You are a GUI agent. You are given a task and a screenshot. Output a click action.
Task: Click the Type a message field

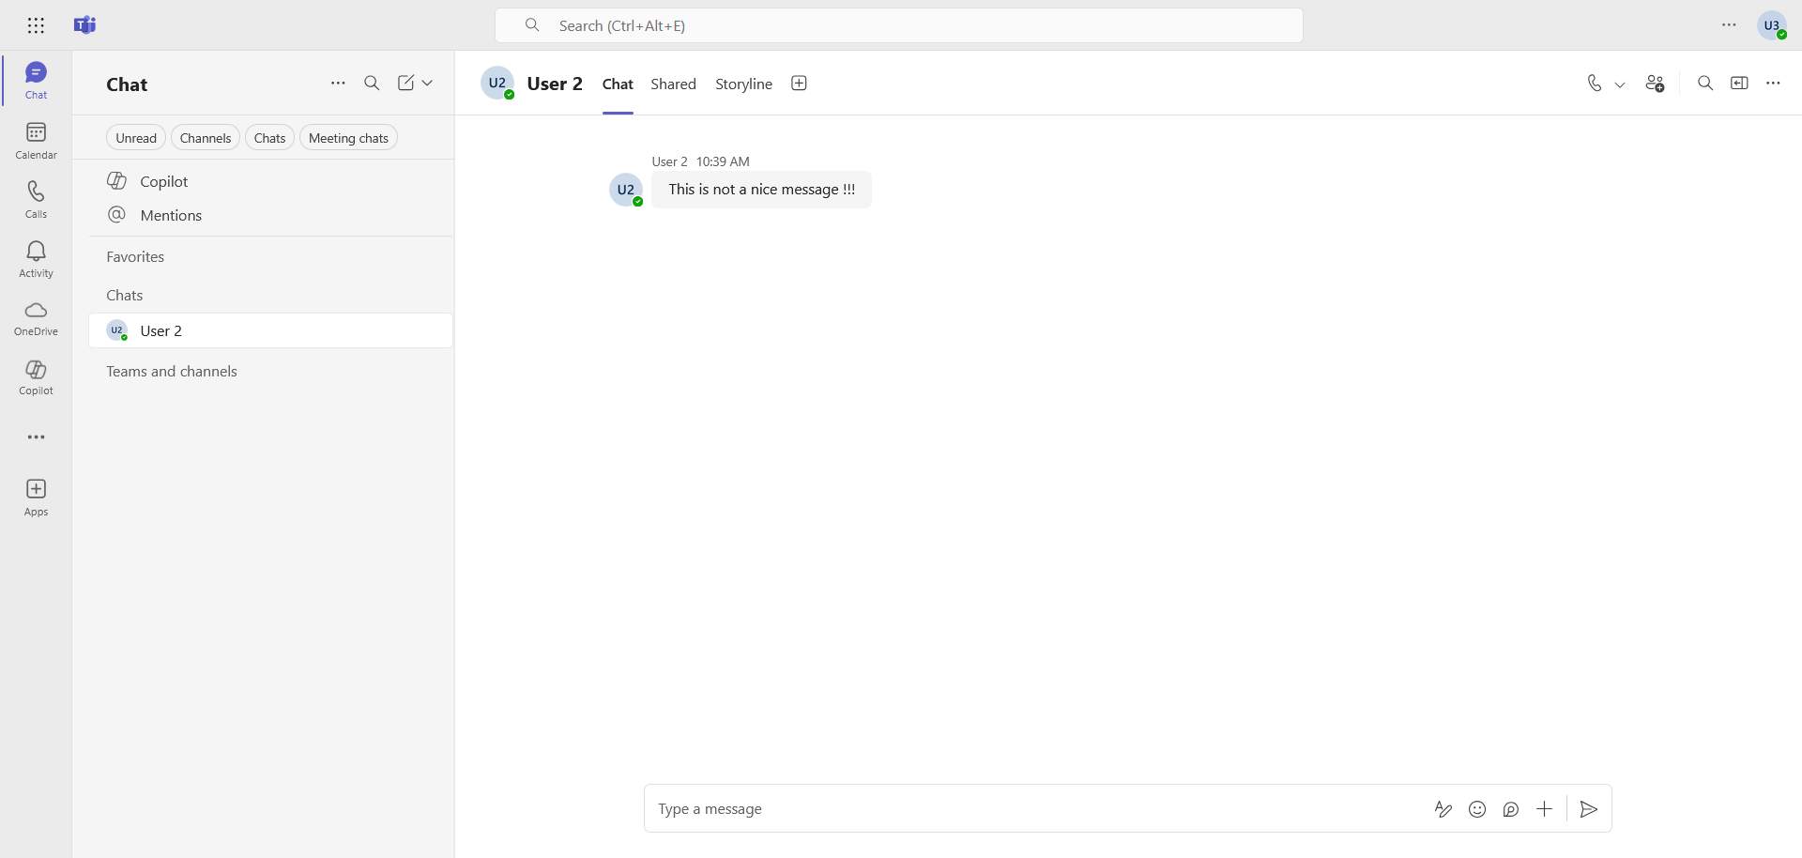(x=1032, y=809)
